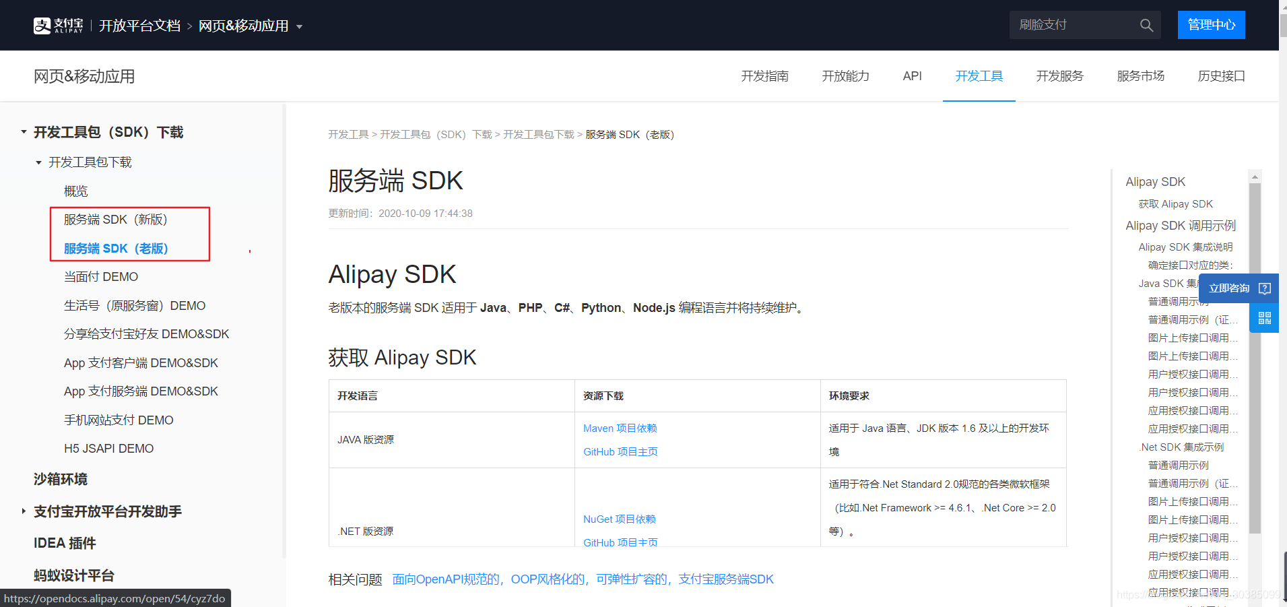Viewport: 1287px width, 607px height.
Task: Jump to 确定接口对应的类 in the outline
Action: click(x=1191, y=265)
